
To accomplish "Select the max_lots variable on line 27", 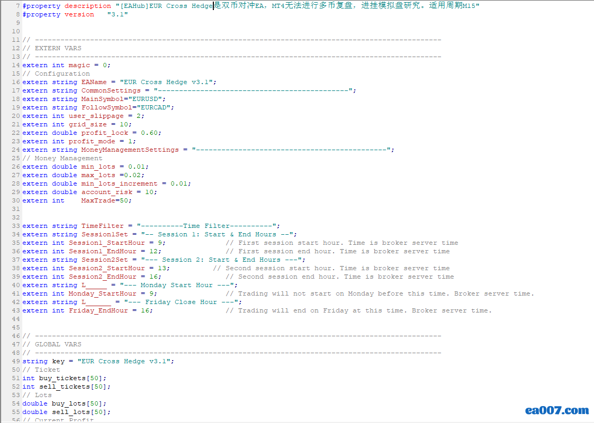I will pos(98,175).
